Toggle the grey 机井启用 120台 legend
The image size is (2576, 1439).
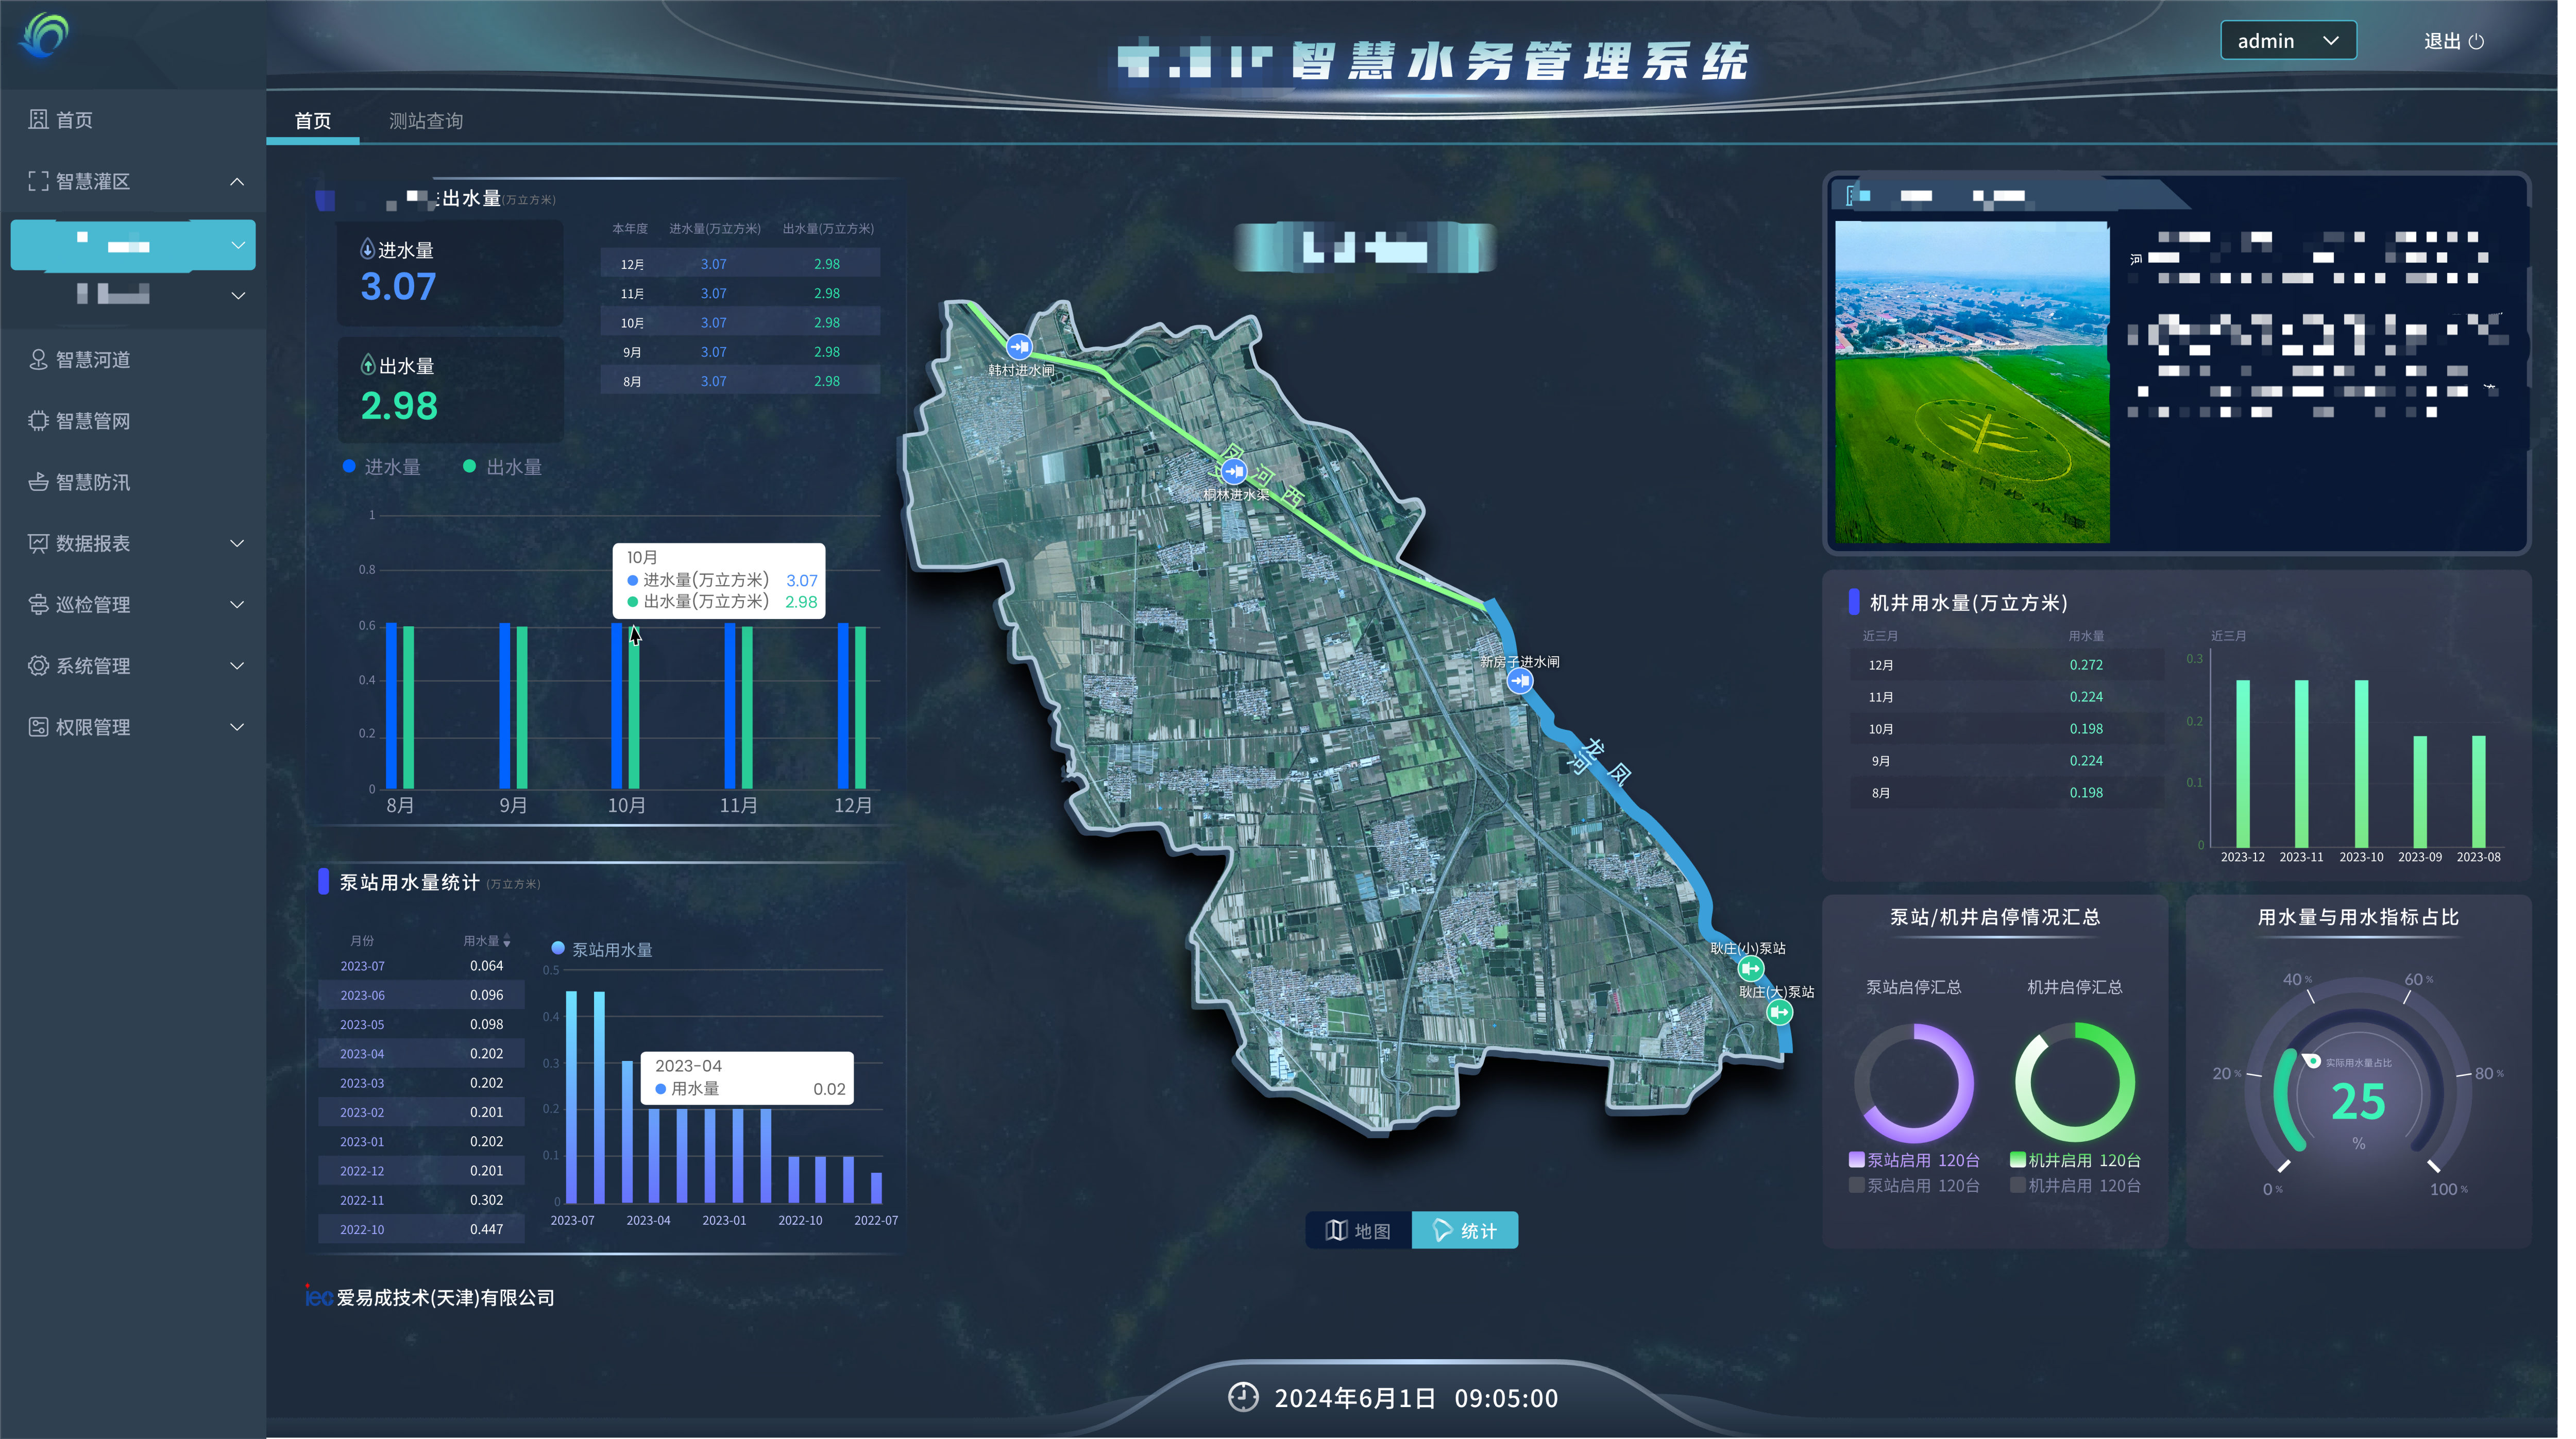click(2075, 1185)
